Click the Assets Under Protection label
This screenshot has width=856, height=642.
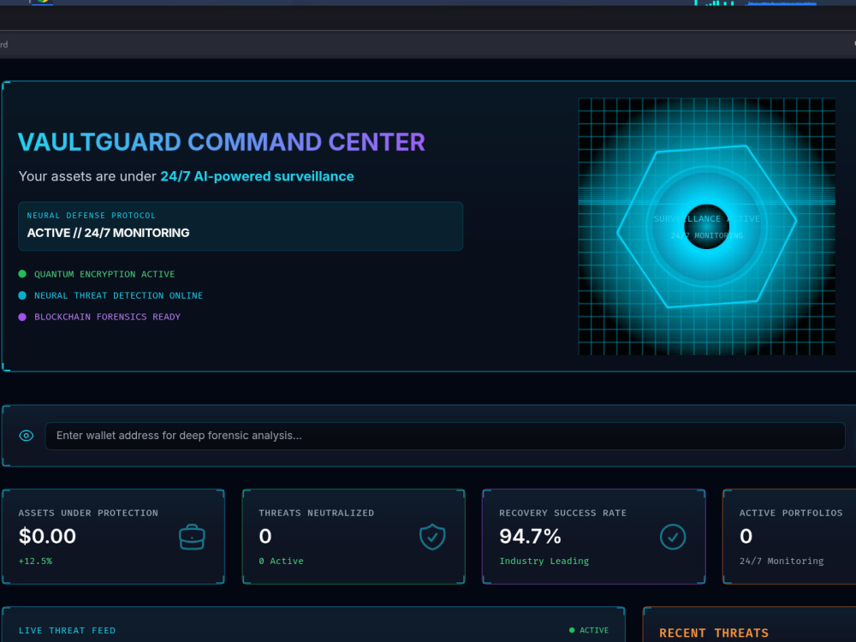click(x=88, y=513)
